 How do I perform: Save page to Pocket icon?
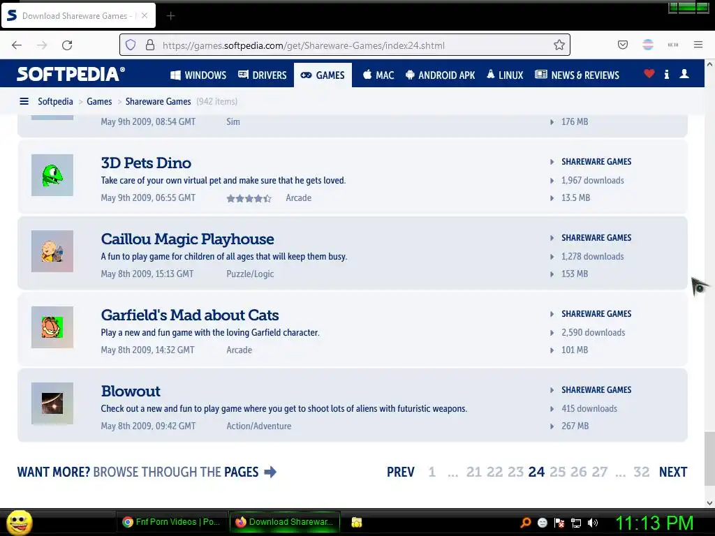(x=622, y=45)
